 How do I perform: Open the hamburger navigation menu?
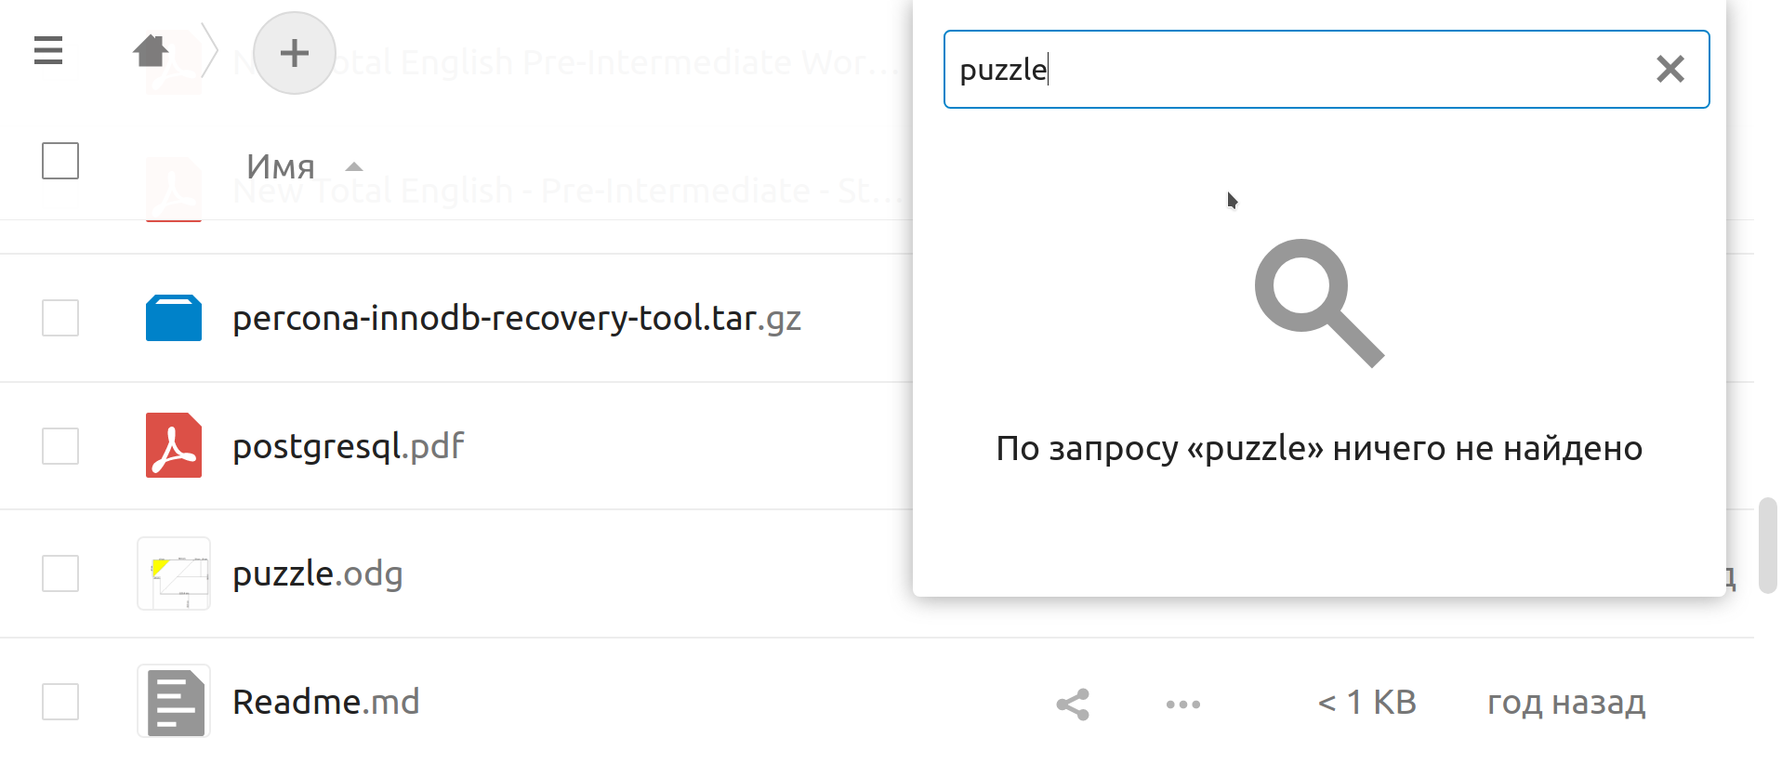tap(48, 50)
